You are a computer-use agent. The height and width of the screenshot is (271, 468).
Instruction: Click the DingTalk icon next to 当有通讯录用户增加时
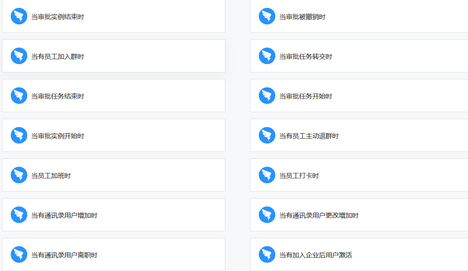coord(19,215)
